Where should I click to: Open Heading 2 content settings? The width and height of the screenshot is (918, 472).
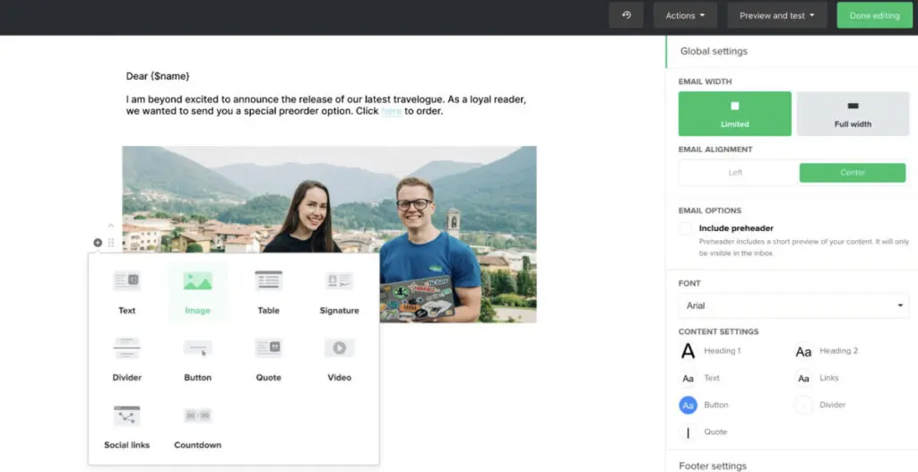click(826, 351)
